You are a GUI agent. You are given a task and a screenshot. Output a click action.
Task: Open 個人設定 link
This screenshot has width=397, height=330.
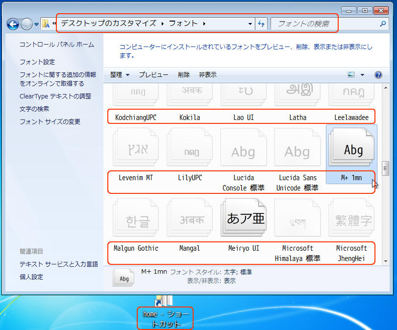click(x=31, y=277)
